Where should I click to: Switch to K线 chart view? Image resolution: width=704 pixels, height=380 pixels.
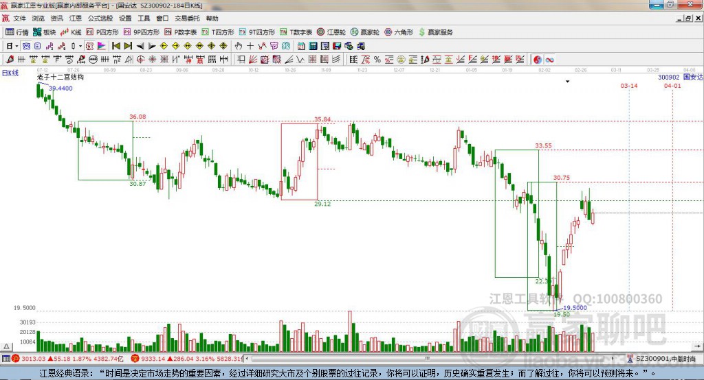coord(71,32)
